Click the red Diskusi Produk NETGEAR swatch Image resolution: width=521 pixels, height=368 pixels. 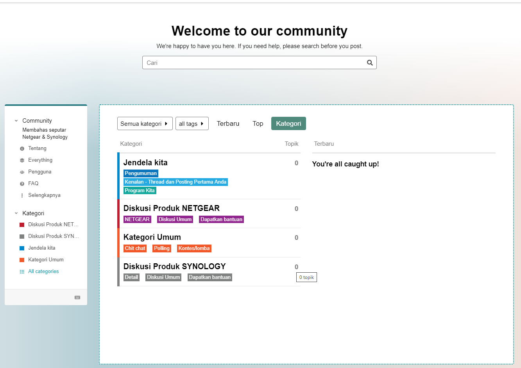click(x=22, y=225)
